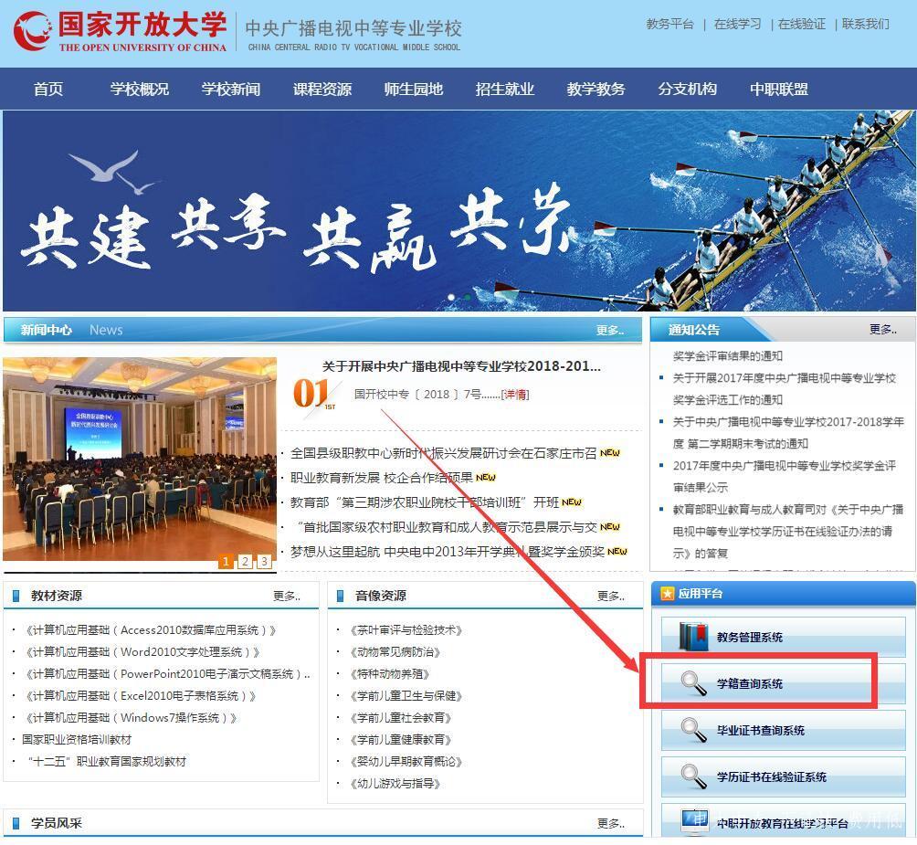Click the blue icon beside 新闻中心
917x845 pixels.
pos(15,330)
